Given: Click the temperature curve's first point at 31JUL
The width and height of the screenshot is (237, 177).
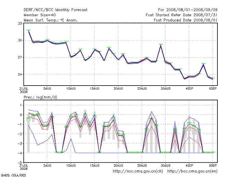Looking at the screenshot, I should 28,31.
